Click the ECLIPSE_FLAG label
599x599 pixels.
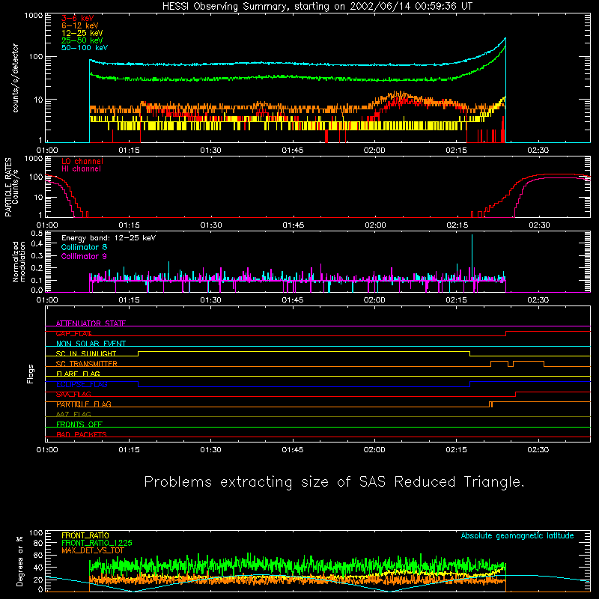tap(82, 384)
